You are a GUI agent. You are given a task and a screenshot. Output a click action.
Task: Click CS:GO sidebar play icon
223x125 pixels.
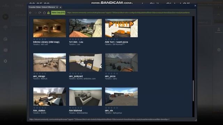point(6,17)
